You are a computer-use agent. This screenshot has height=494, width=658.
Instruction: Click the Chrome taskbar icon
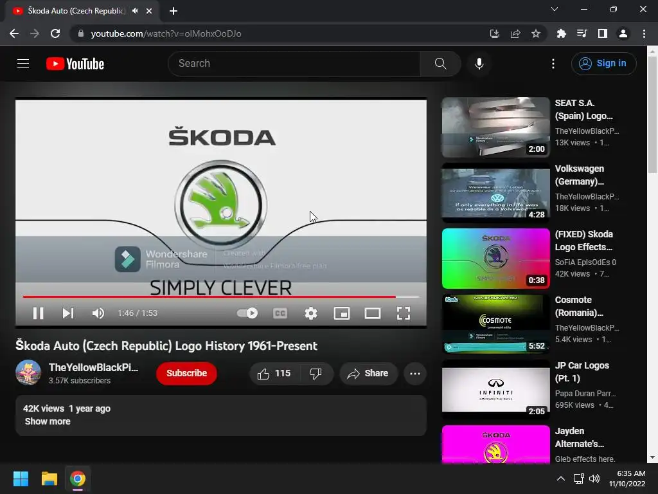pos(78,479)
